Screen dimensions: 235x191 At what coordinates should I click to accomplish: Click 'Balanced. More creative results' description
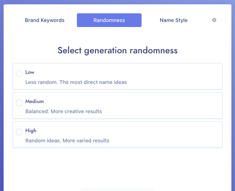[x=64, y=111]
